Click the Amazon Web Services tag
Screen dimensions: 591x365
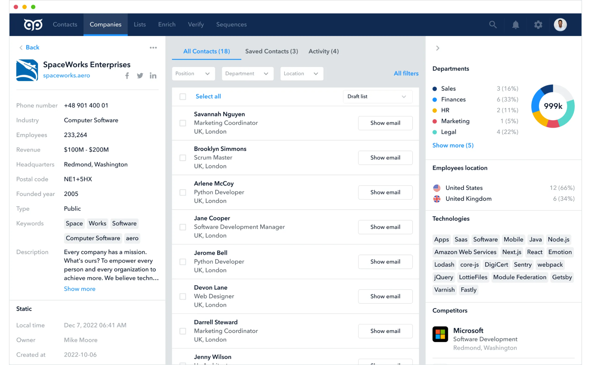point(465,252)
